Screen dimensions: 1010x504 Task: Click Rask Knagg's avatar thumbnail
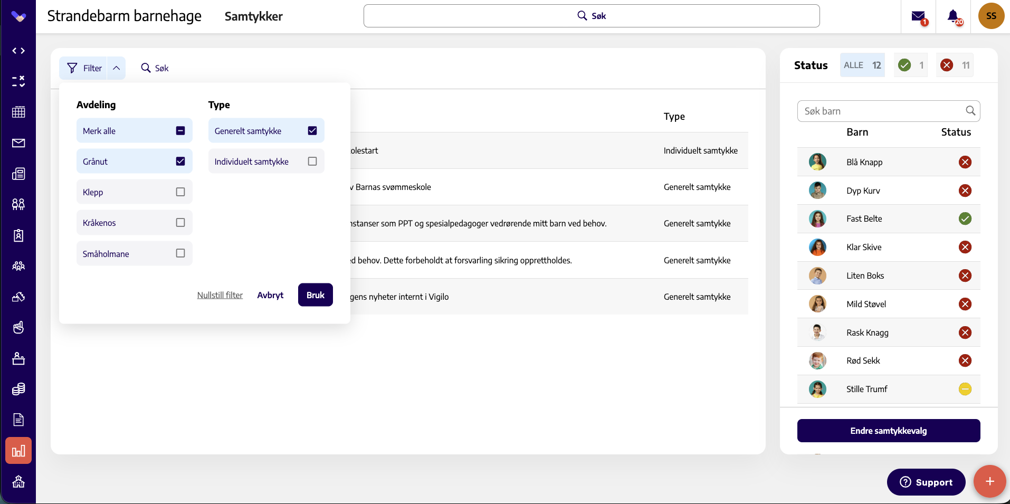point(817,332)
